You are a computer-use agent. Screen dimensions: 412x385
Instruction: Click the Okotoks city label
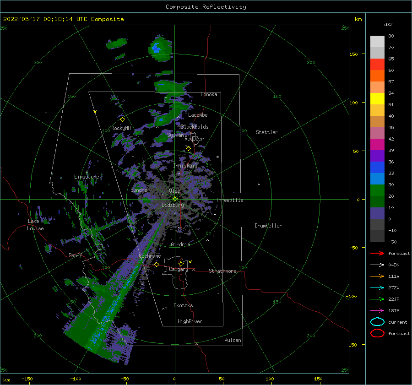[183, 305]
